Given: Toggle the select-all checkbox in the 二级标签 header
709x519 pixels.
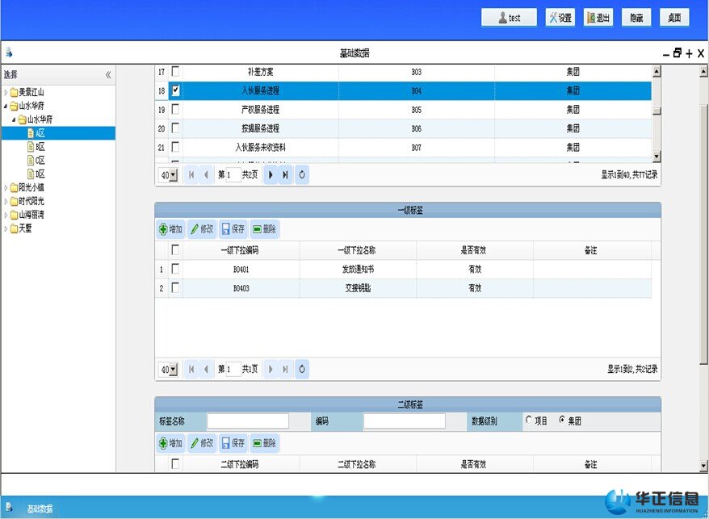Looking at the screenshot, I should [x=175, y=464].
